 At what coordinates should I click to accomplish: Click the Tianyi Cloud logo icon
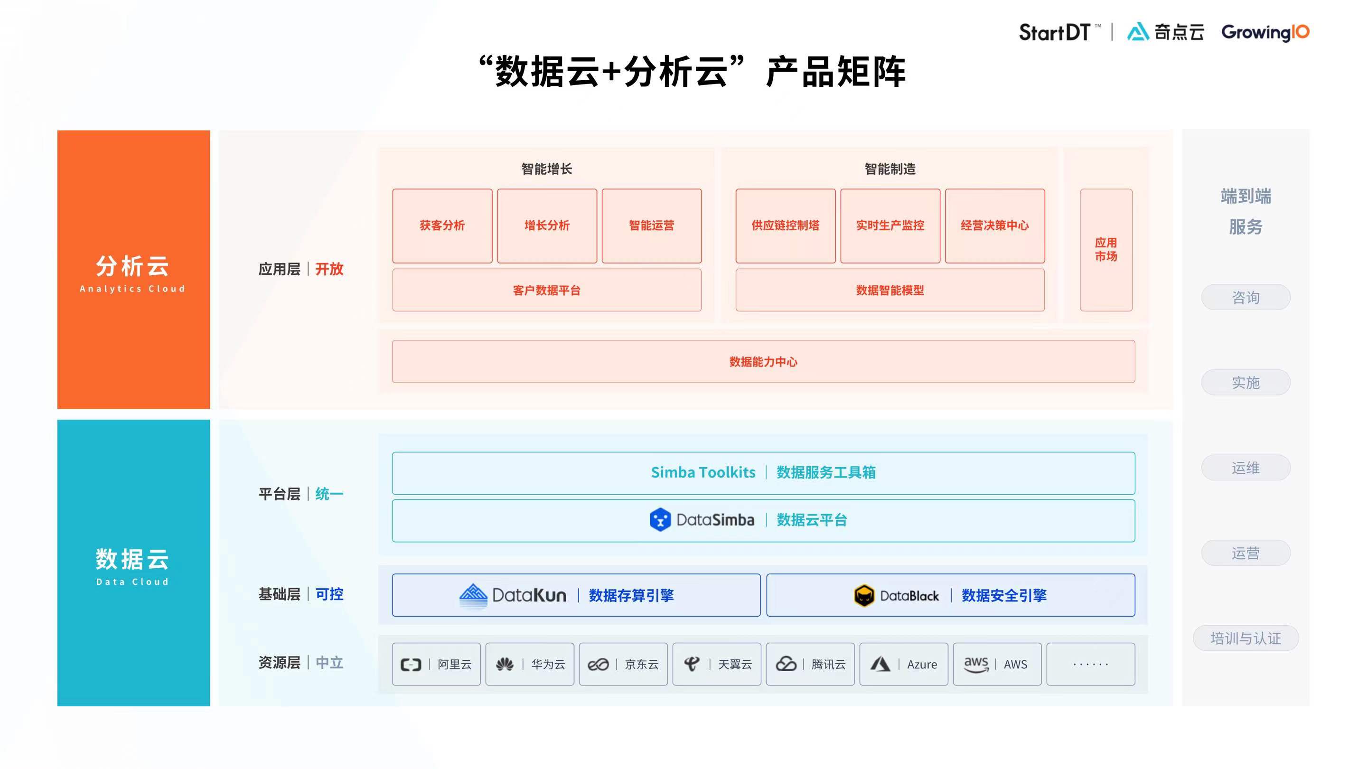point(691,664)
